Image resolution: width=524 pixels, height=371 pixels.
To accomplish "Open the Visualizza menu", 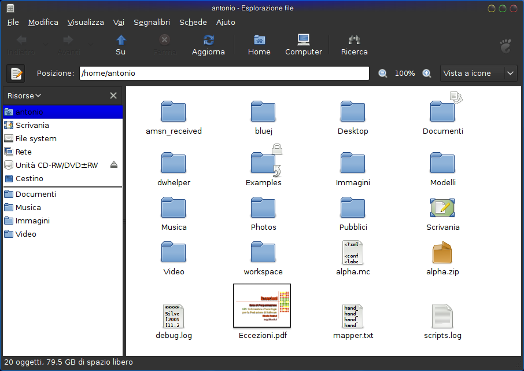I will tap(86, 22).
